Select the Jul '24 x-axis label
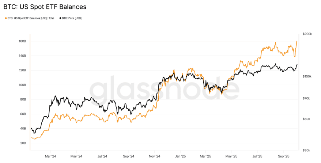Image resolution: width=321 pixels, height=163 pixels. point(102,156)
